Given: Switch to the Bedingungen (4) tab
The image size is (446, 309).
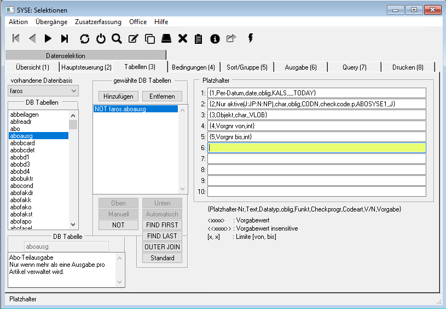Looking at the screenshot, I should (193, 67).
